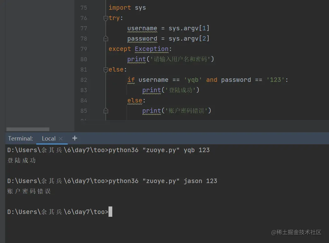Switch to the Local terminal tab
The image size is (329, 243).
(x=49, y=138)
